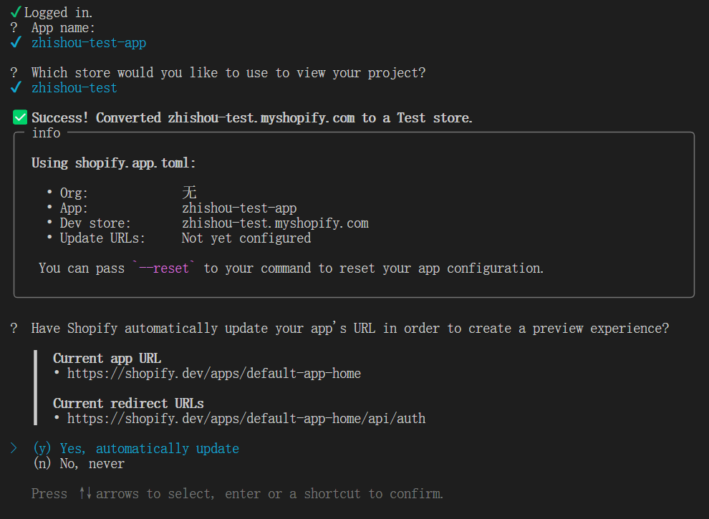
Task: Click the Org value "无"
Action: pyautogui.click(x=189, y=193)
